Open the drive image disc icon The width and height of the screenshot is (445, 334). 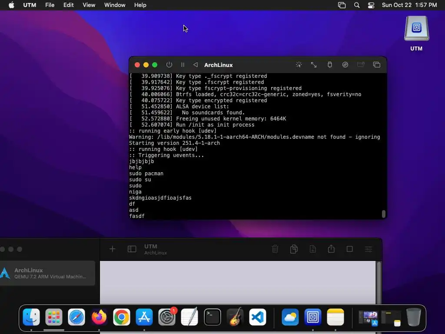coord(345,65)
